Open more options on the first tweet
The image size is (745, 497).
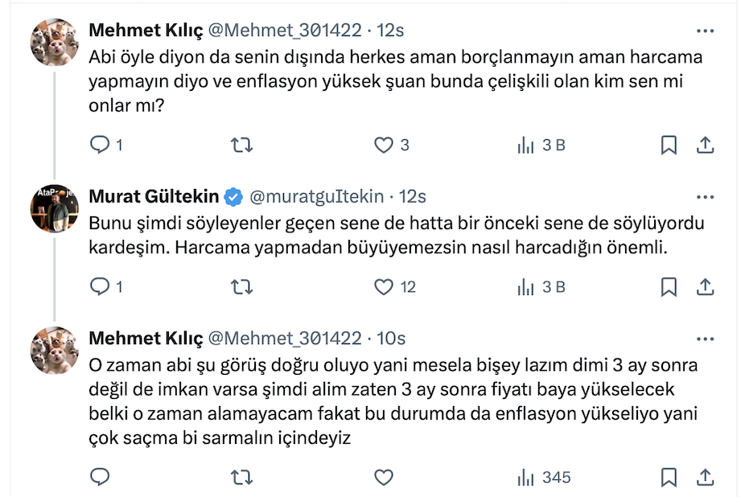705,31
